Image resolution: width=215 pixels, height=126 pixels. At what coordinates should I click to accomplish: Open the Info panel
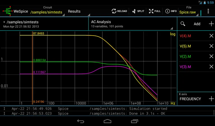coord(171,11)
